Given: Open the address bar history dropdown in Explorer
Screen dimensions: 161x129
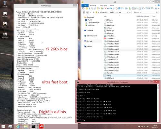Looking at the screenshot, I should pyautogui.click(x=127, y=12).
